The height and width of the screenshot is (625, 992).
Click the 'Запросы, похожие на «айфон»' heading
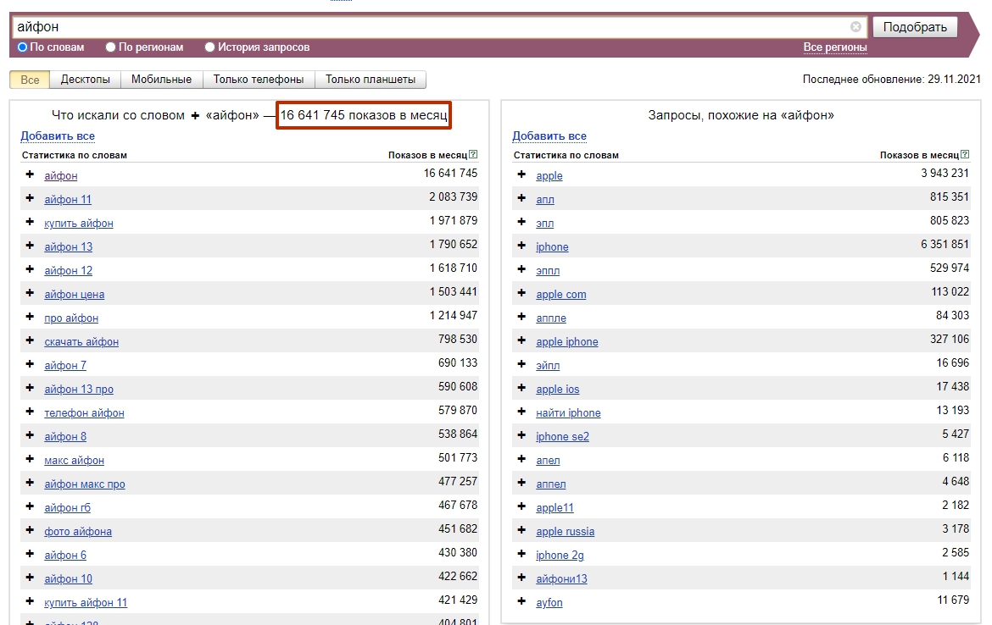741,115
